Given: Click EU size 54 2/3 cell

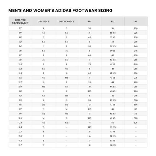Looking at the screenshot, I should point(113,145).
